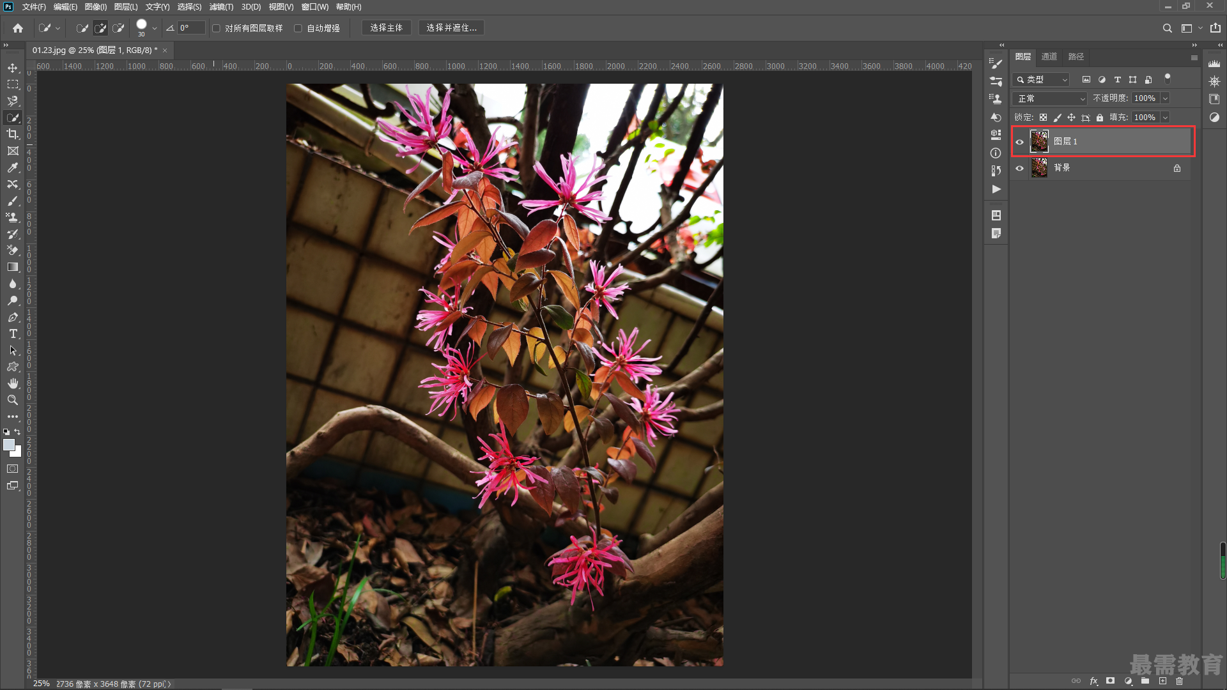1227x690 pixels.
Task: Expand fill slider dropdown arrow
Action: [1165, 118]
